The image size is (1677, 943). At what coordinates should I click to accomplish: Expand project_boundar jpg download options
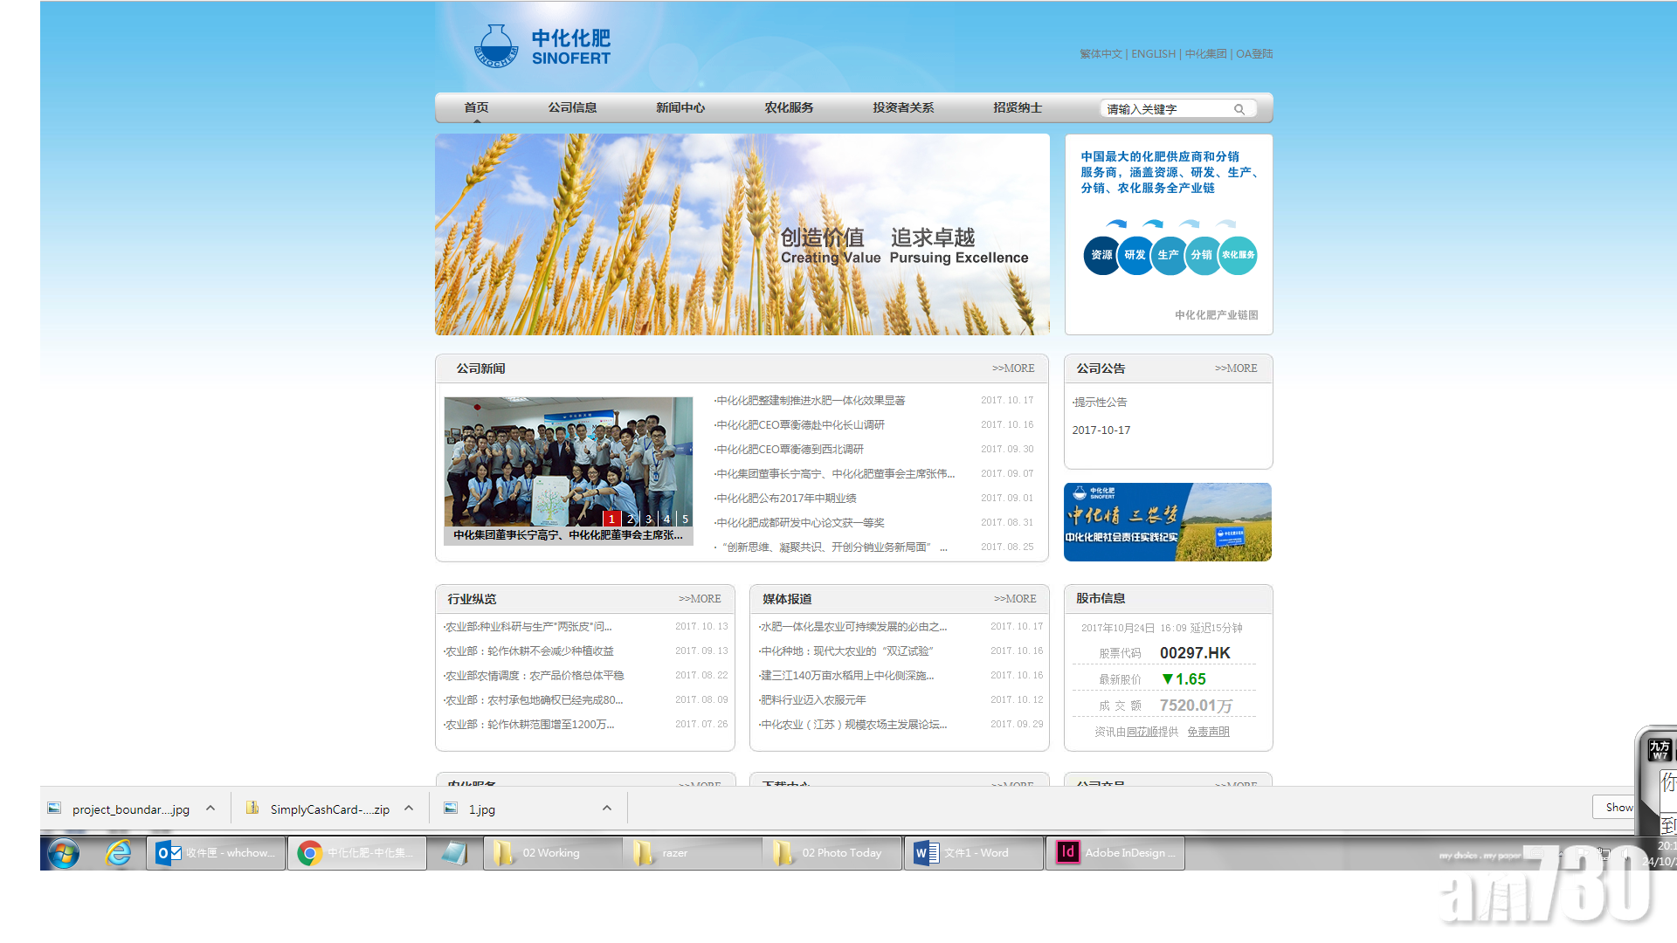click(210, 809)
